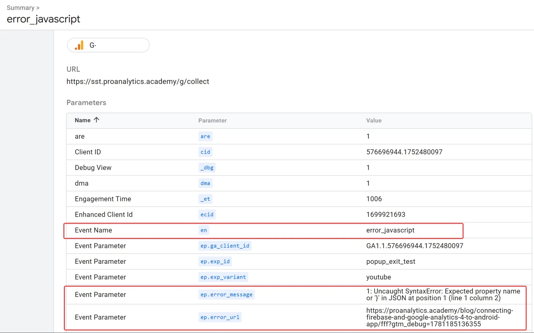This screenshot has width=534, height=333.
Task: Select the error_javascript event name value
Action: click(390, 230)
